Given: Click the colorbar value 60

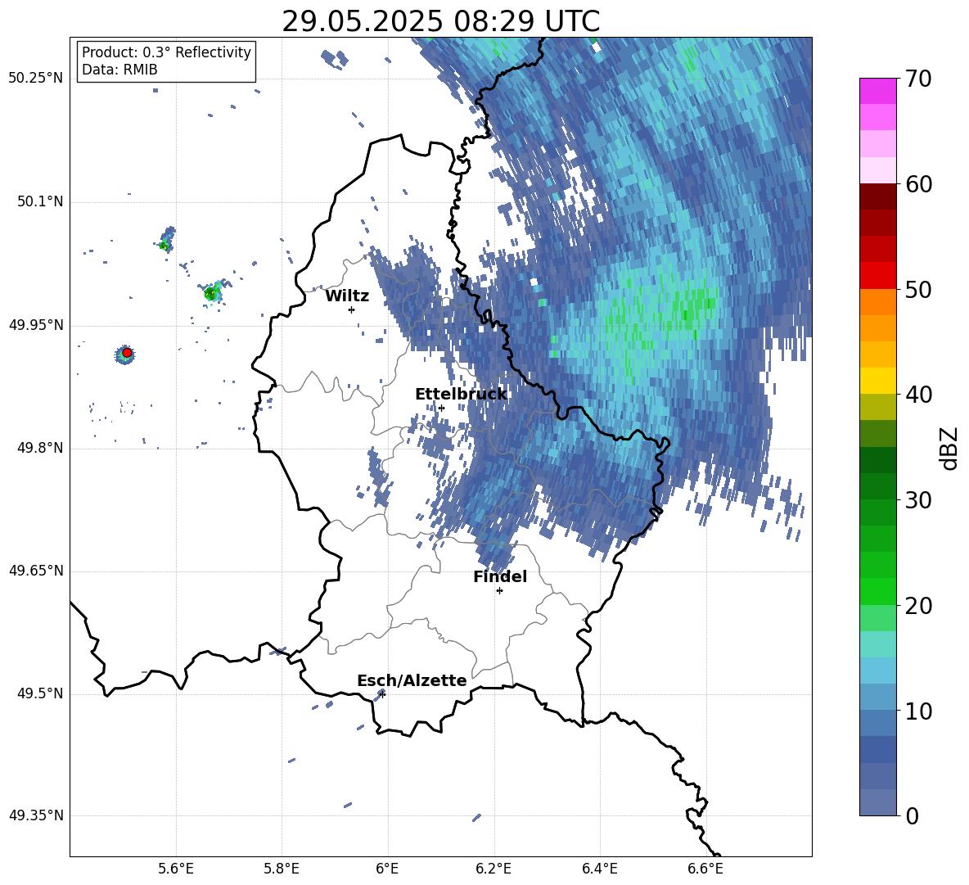Looking at the screenshot, I should (918, 184).
